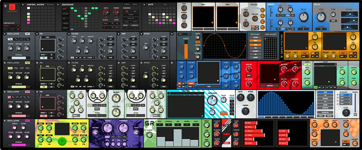Toggle SNAP in Env Shape panel
The height and width of the screenshot is (150, 362).
tap(255, 40)
